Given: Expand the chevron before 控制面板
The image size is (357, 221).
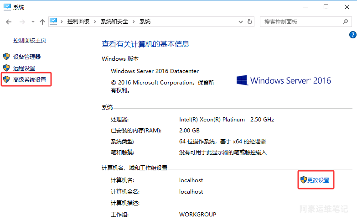Looking at the screenshot, I should coord(62,21).
